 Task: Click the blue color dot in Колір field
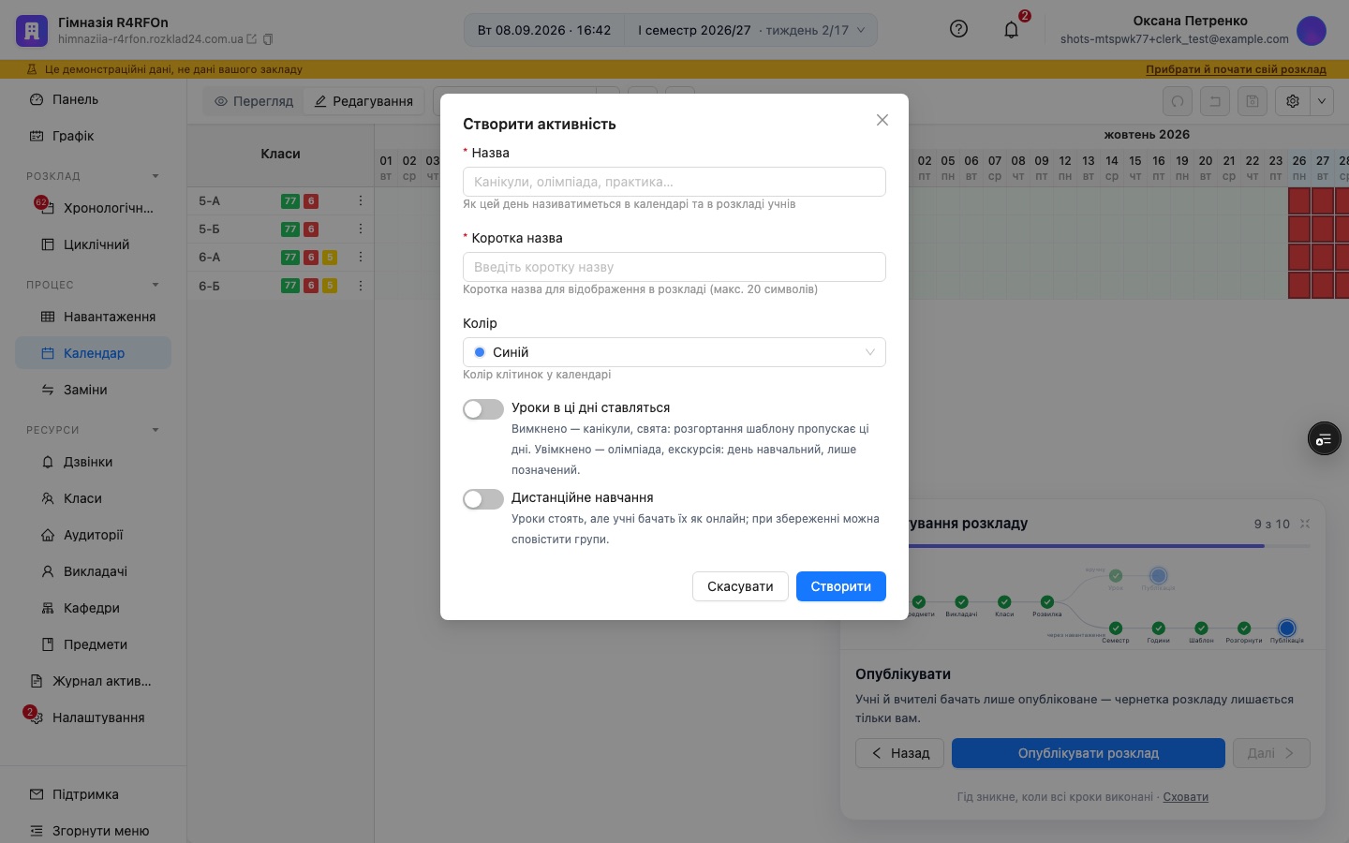point(480,352)
